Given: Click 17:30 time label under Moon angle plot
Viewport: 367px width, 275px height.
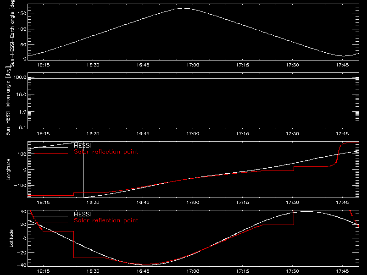Looking at the screenshot, I should 292,134.
